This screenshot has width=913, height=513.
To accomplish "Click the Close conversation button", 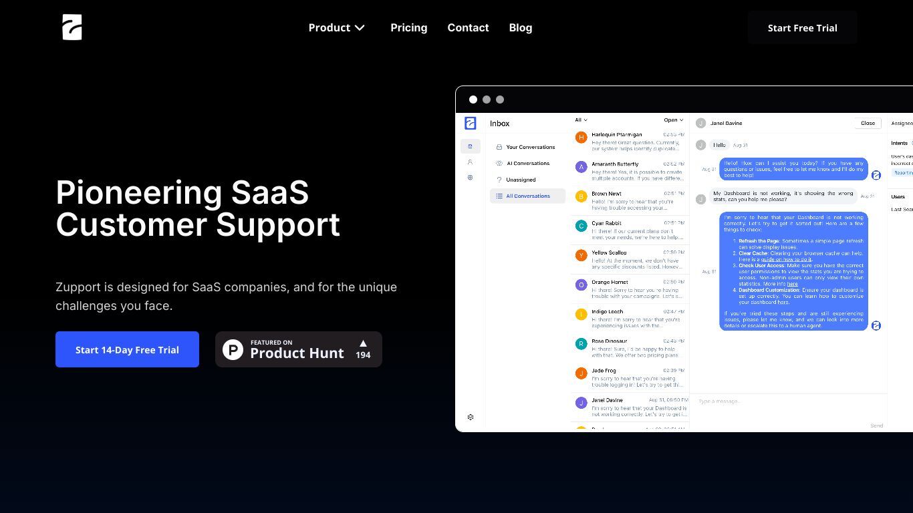I will (x=868, y=123).
